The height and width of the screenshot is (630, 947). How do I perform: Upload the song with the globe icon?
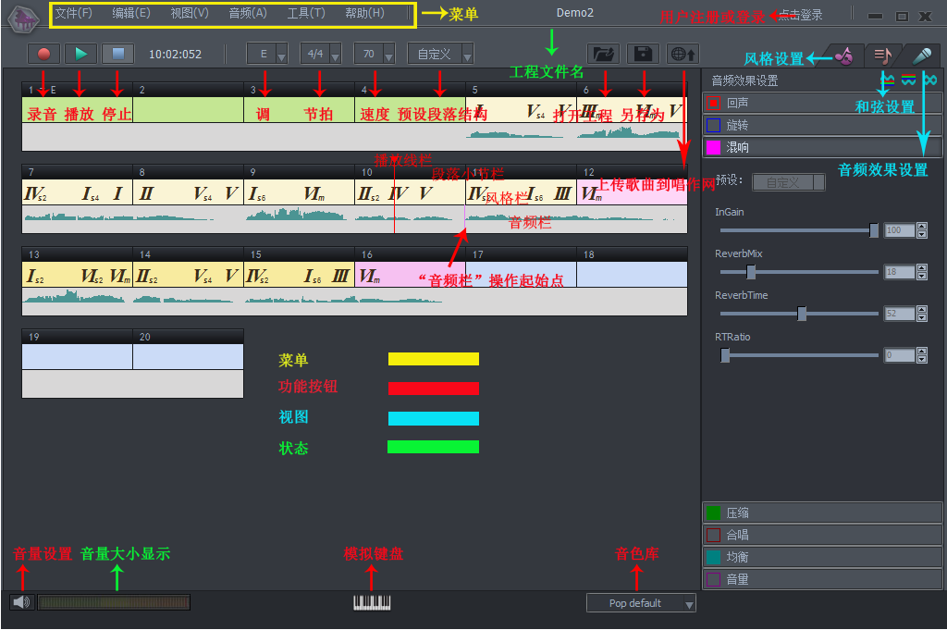click(x=683, y=55)
